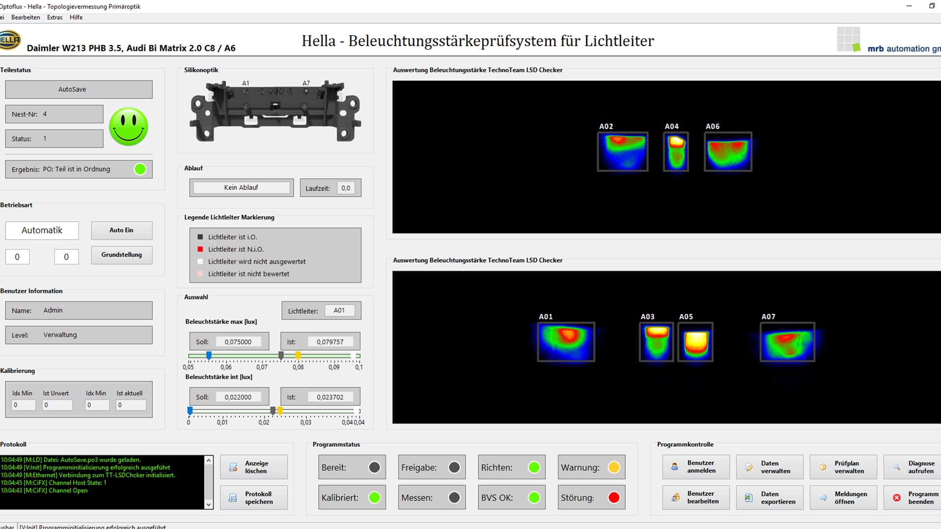This screenshot has width=941, height=529.
Task: Click the Silikonoptik part image
Action: coord(276,112)
